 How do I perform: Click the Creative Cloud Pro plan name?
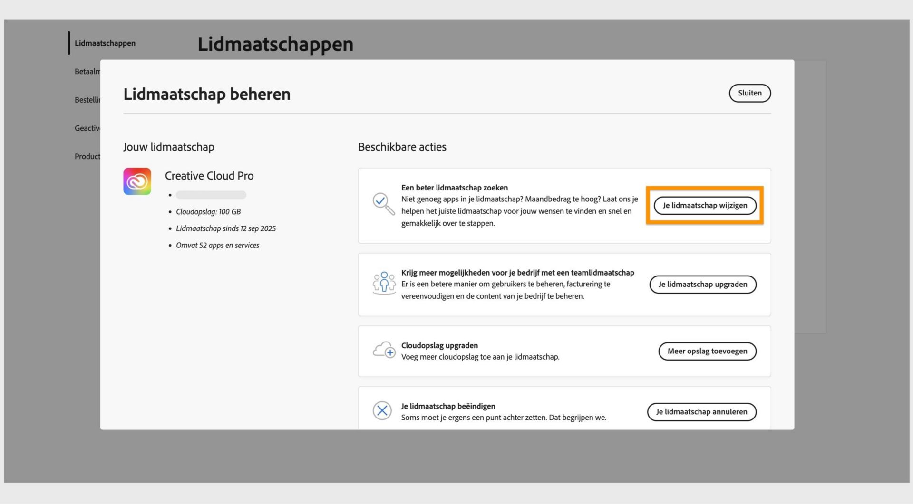[x=209, y=176]
